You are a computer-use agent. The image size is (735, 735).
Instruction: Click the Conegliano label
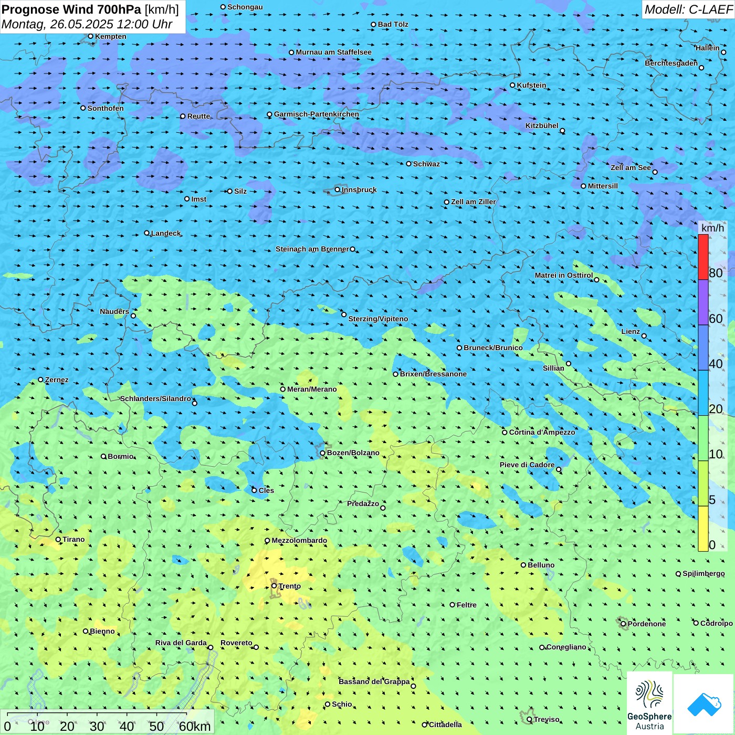point(566,647)
